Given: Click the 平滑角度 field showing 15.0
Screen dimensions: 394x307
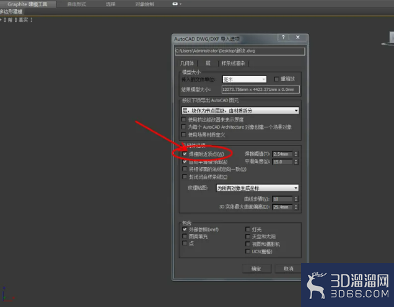Looking at the screenshot, I should (x=282, y=162).
